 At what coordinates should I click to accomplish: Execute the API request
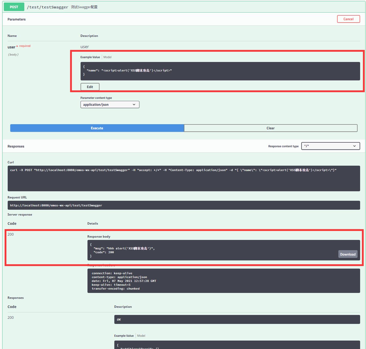97,128
